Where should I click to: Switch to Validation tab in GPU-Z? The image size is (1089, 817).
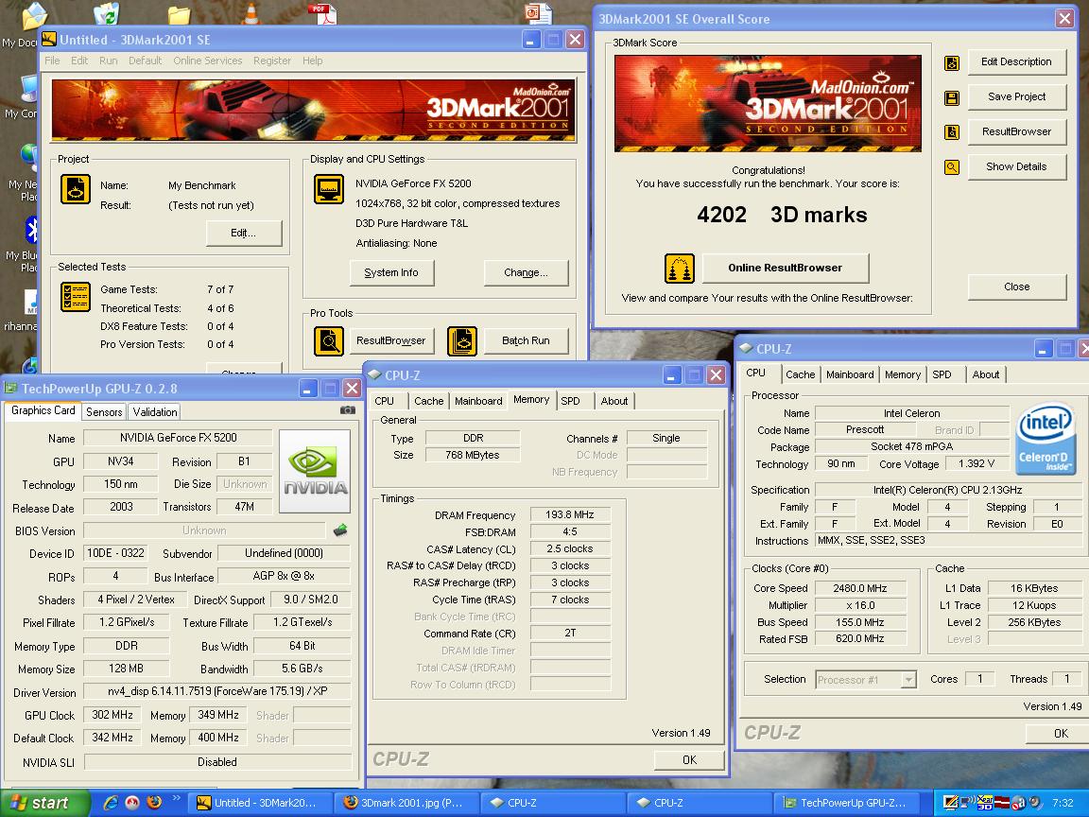(x=155, y=412)
